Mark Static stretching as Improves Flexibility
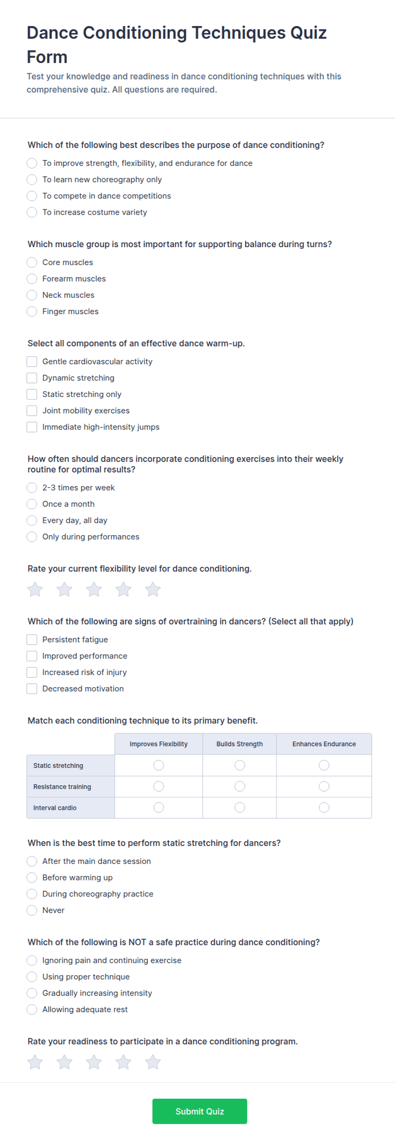The image size is (395, 1145). coord(158,765)
